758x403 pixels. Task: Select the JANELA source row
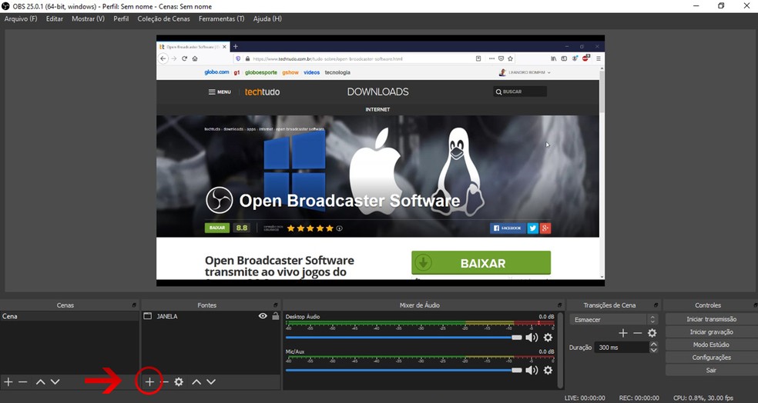coord(211,316)
